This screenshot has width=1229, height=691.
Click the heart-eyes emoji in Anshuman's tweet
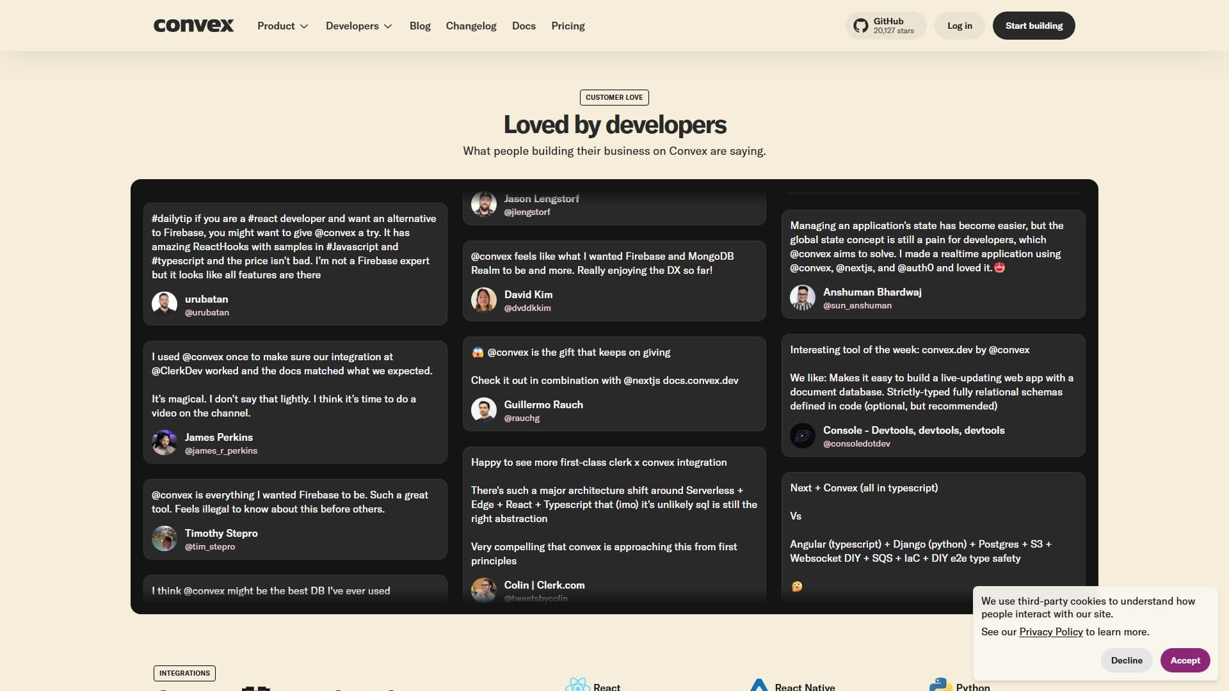1000,267
